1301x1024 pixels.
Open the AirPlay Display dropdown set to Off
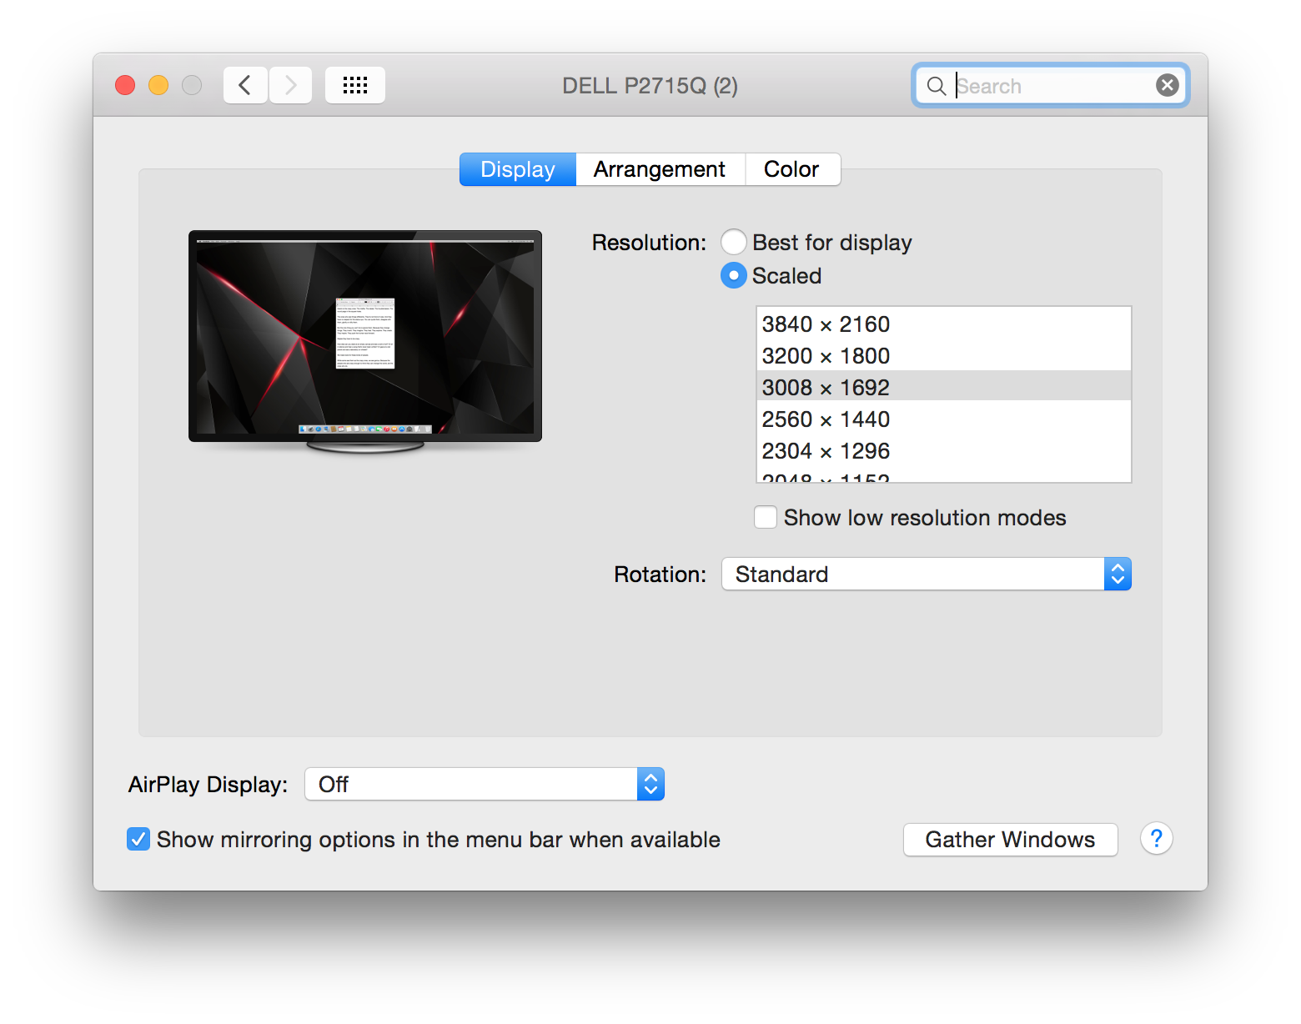point(485,784)
